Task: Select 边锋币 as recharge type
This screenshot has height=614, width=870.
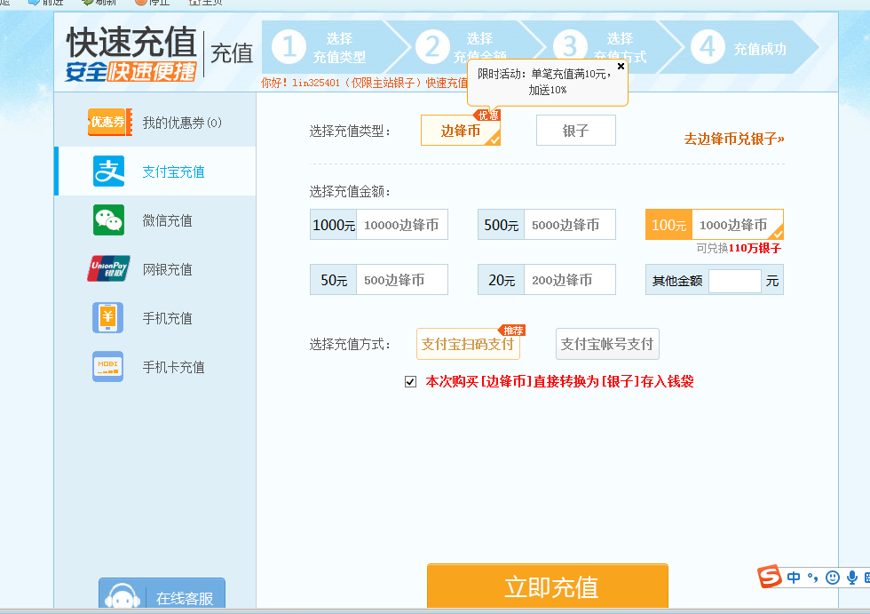Action: [461, 131]
